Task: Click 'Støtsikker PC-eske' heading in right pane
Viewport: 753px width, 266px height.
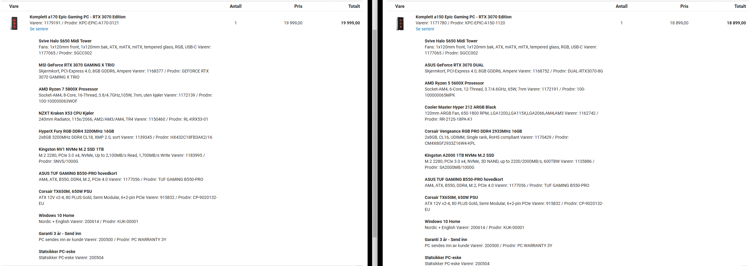Action: pyautogui.click(x=443, y=258)
